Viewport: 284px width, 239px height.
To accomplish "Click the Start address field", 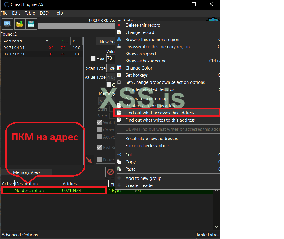I will point(112,109).
